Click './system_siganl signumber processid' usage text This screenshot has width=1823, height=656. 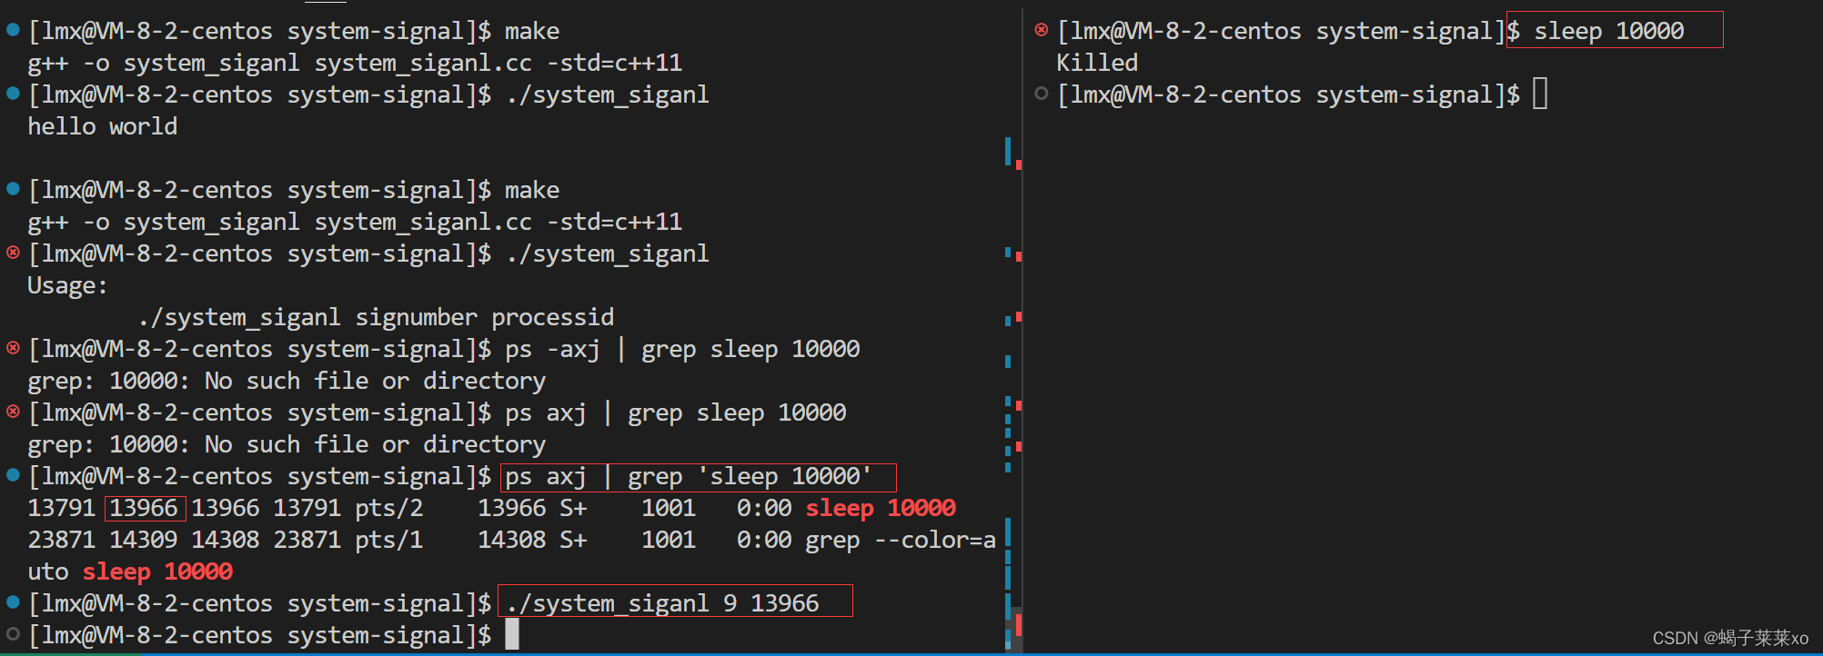point(376,317)
